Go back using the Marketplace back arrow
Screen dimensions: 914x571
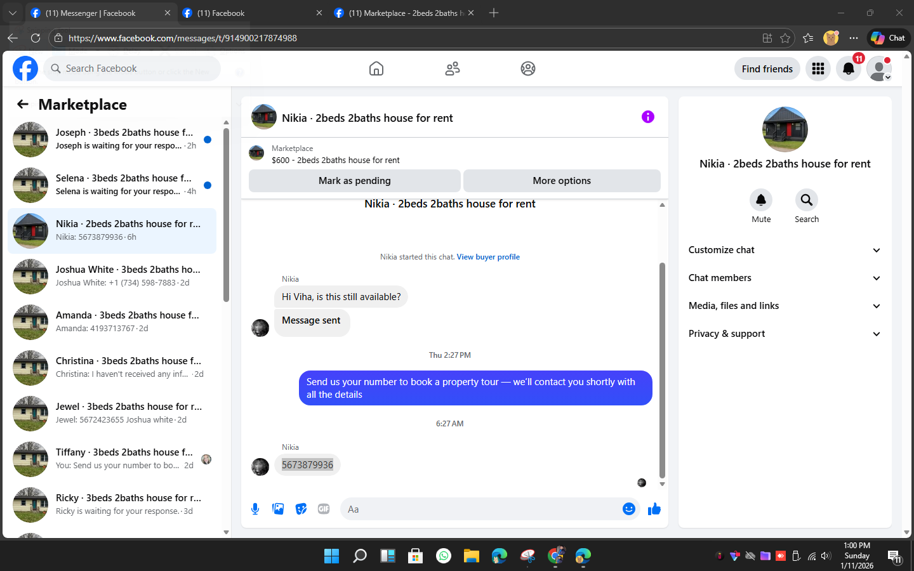point(23,104)
